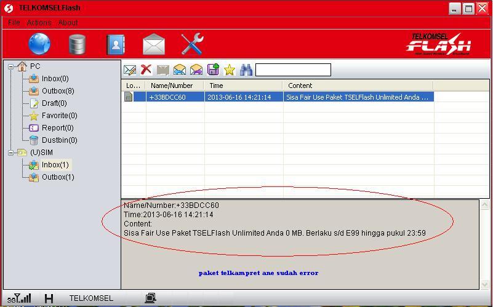Click the Sisa Fair Use Paket content cell
The image size is (493, 307).
point(358,97)
